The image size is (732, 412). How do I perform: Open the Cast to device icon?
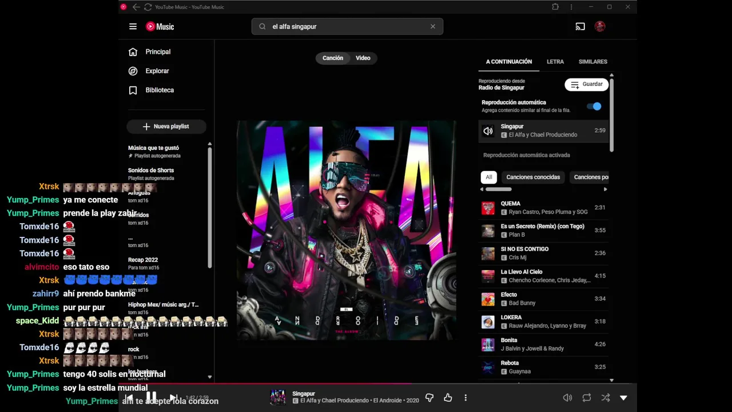pos(580,26)
